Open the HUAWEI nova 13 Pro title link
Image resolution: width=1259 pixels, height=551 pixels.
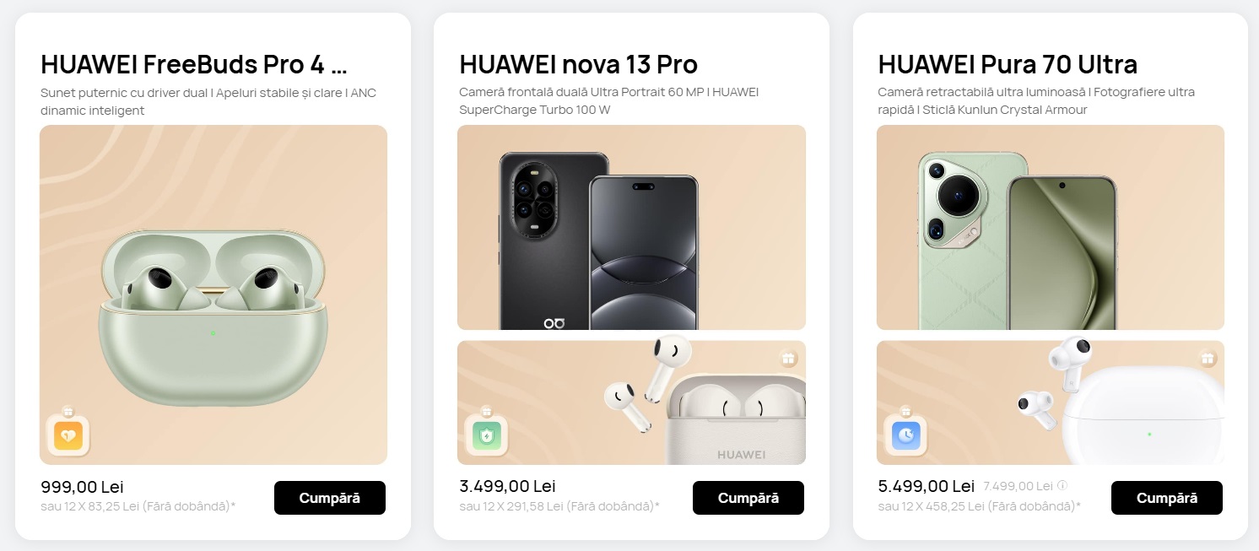point(578,64)
